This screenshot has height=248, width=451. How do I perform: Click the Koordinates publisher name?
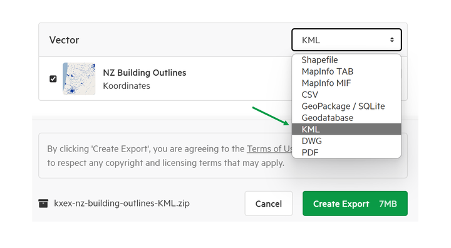127,86
